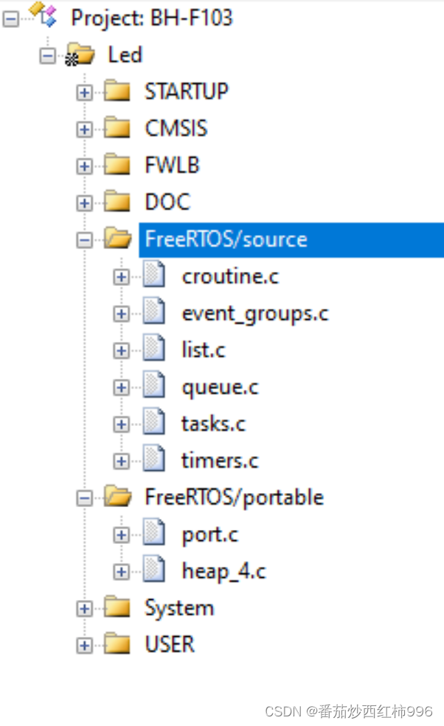Expand the STARTUP group
This screenshot has height=726, width=444.
point(84,91)
